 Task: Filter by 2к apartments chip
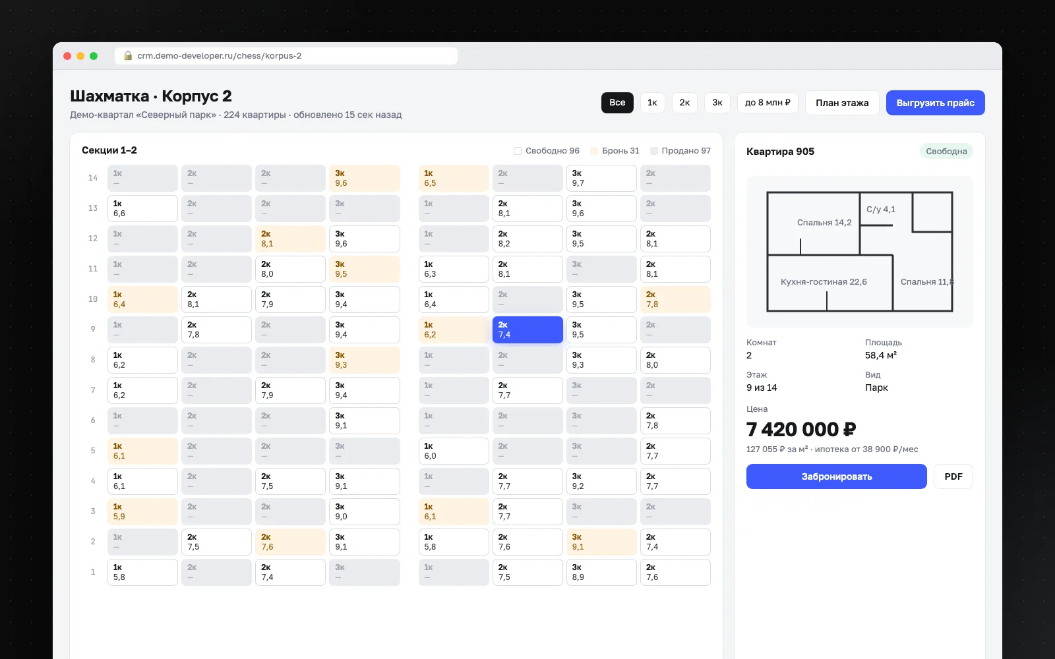(684, 103)
